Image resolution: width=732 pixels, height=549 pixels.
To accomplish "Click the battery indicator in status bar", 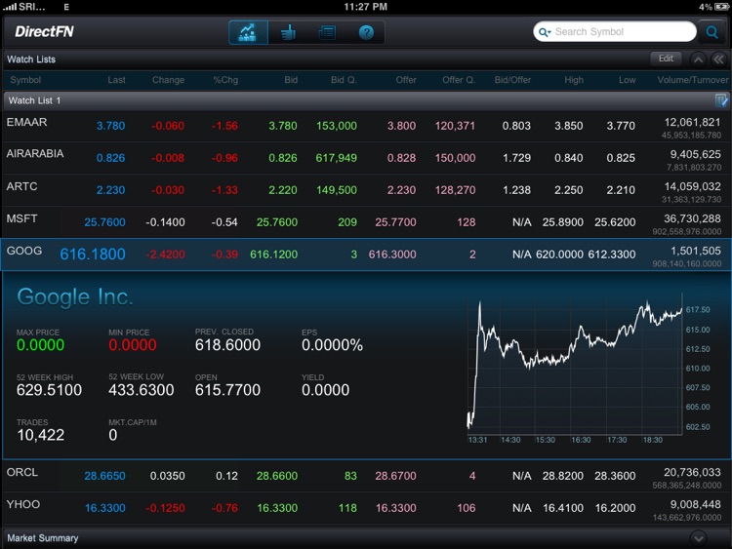I will pyautogui.click(x=721, y=7).
